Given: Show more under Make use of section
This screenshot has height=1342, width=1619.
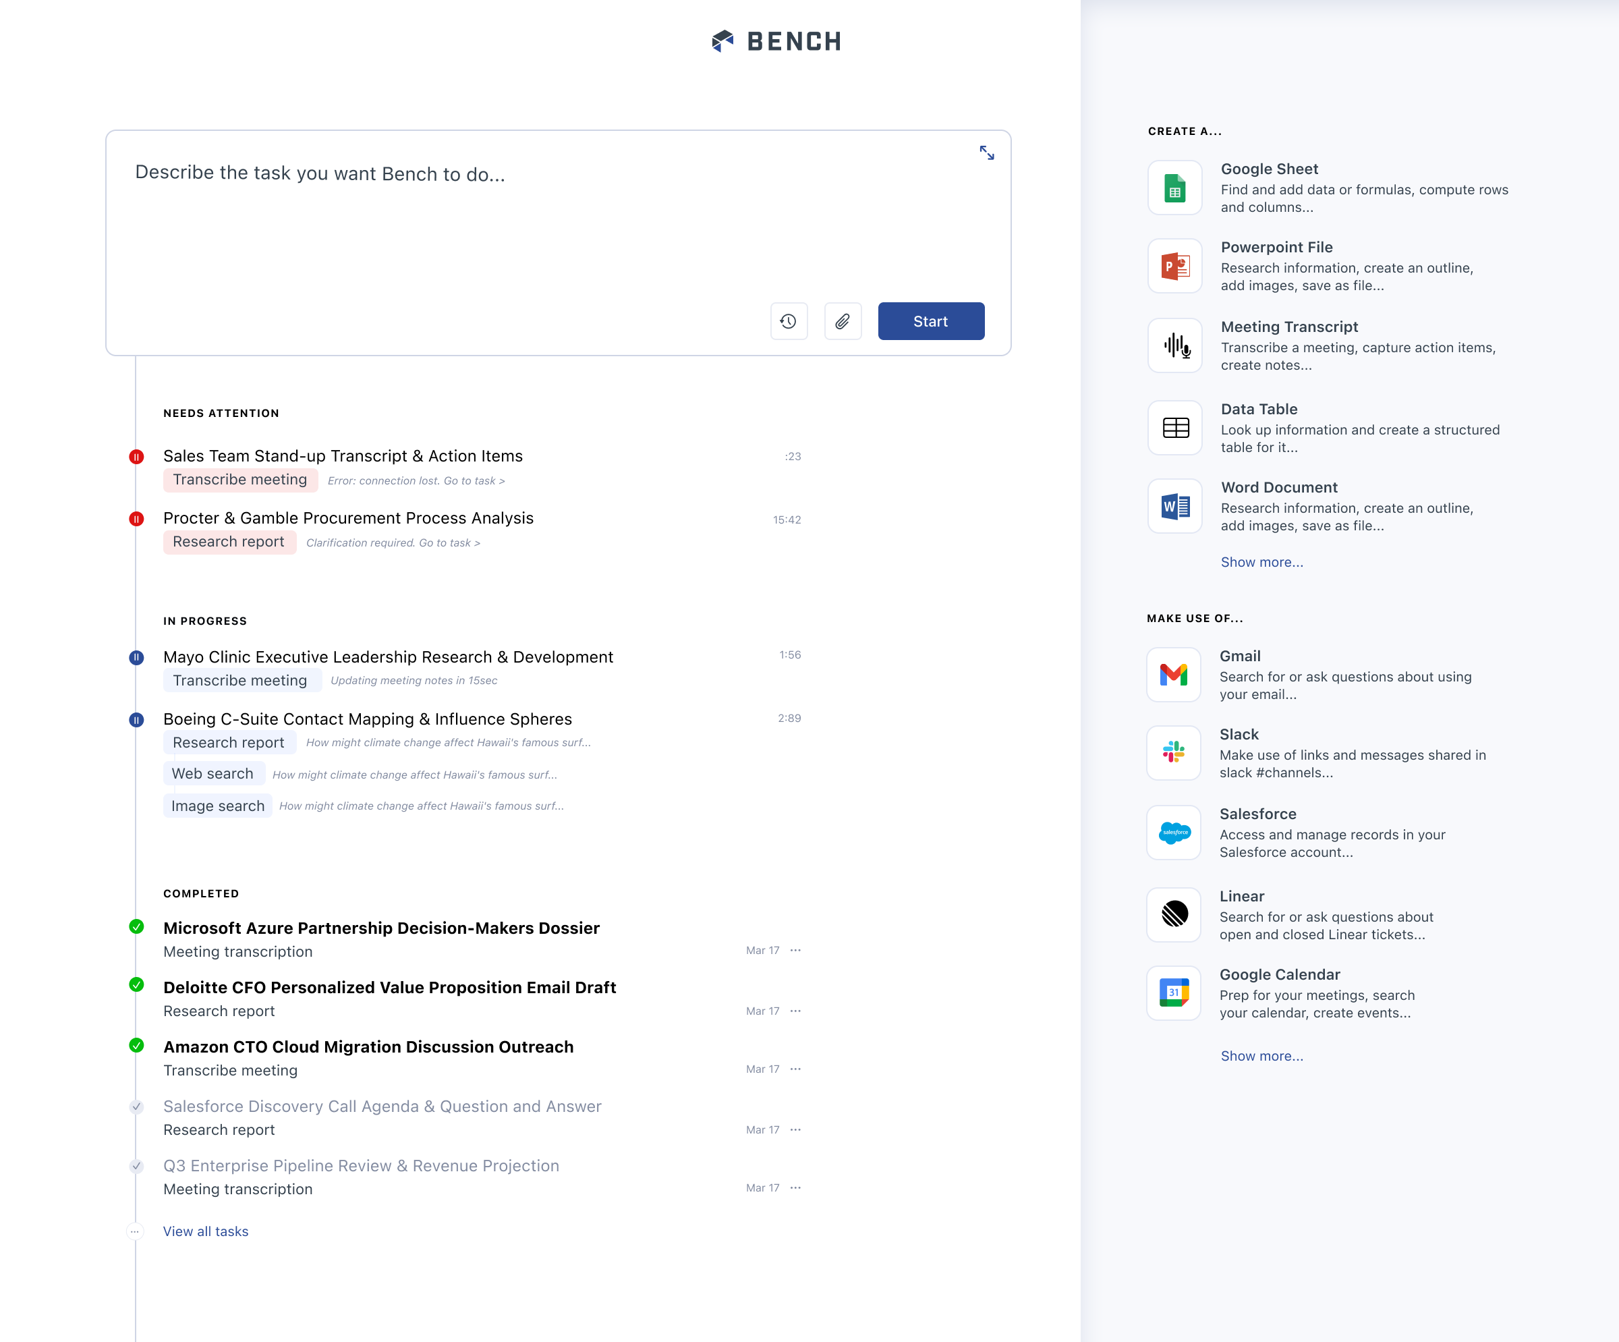Looking at the screenshot, I should coord(1262,1056).
